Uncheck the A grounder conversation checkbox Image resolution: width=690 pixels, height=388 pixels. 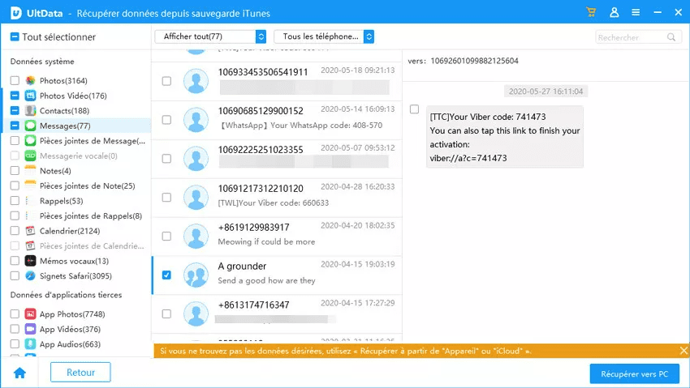166,275
